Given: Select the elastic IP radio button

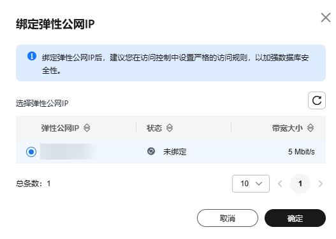Looking at the screenshot, I should [31, 152].
